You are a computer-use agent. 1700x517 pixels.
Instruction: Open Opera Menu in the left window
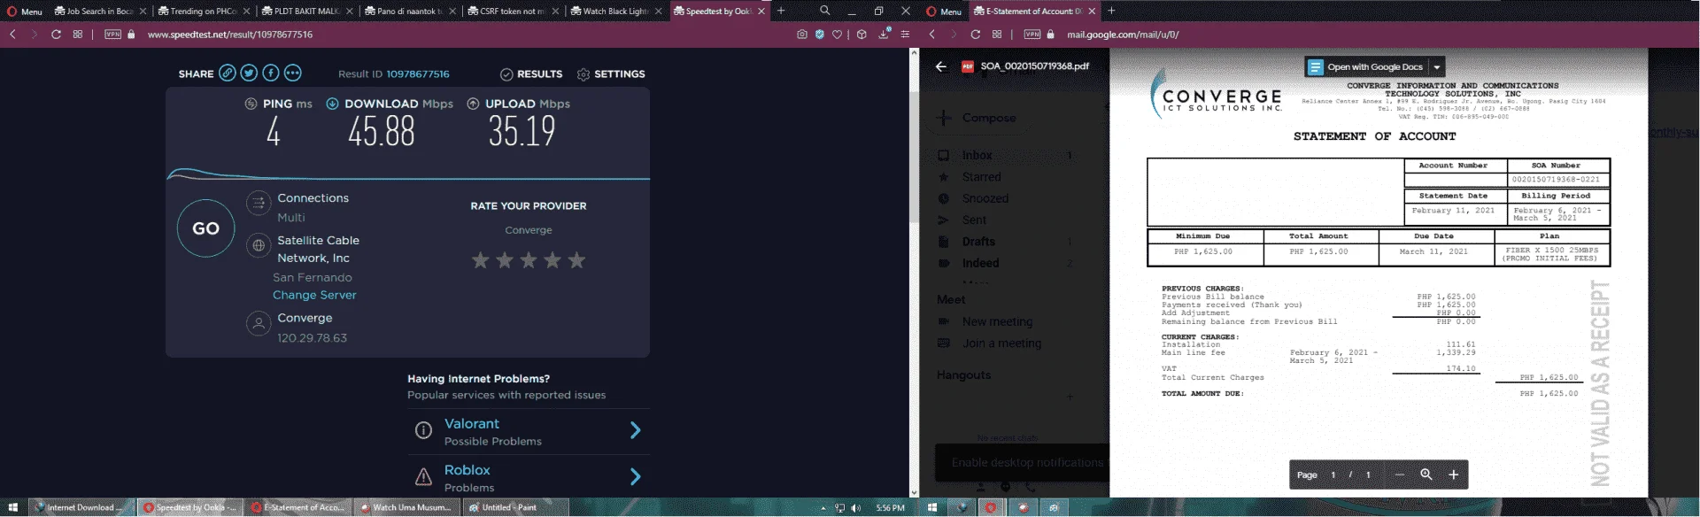pos(25,12)
